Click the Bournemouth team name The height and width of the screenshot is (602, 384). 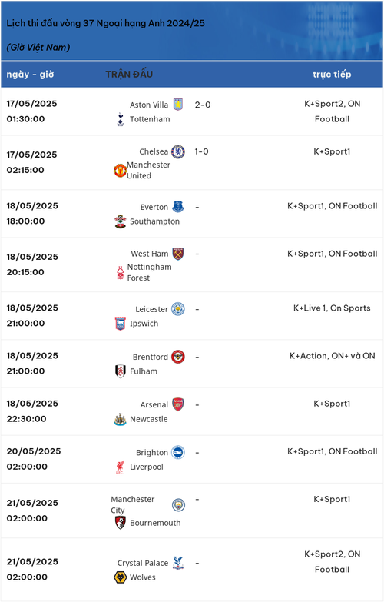(x=155, y=523)
